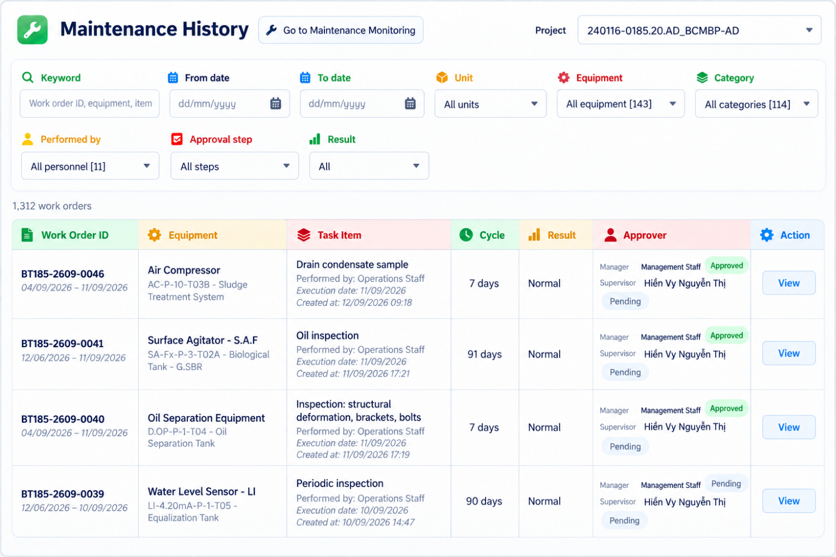Click the green layers icon beside Category

point(702,77)
